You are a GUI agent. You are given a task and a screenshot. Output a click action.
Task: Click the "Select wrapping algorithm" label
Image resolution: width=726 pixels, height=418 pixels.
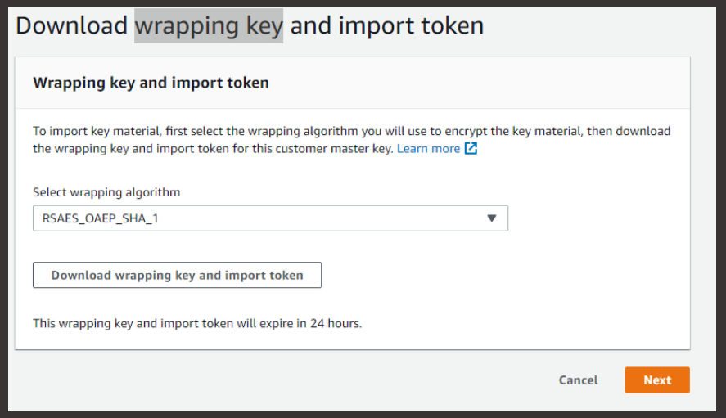click(x=106, y=192)
